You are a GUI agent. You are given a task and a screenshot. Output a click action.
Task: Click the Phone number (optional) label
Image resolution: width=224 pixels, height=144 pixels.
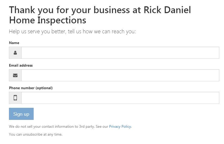tap(31, 88)
